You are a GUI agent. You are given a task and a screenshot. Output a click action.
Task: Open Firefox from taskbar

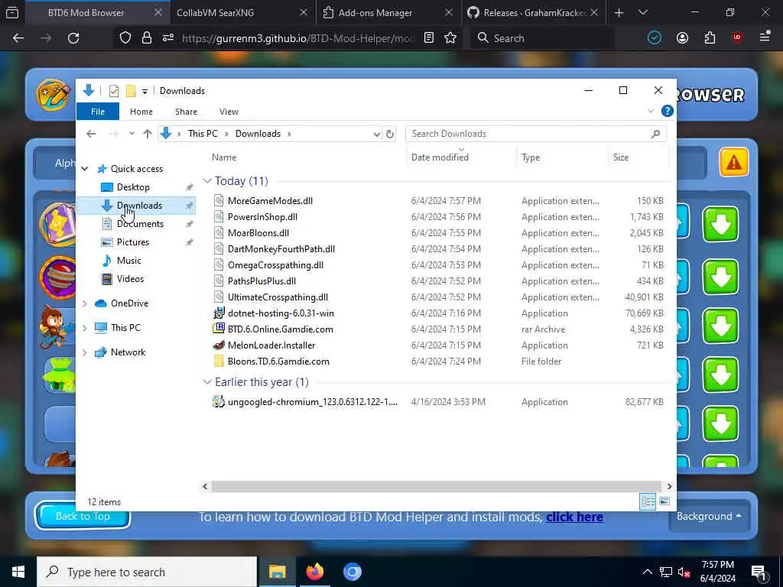[314, 572]
